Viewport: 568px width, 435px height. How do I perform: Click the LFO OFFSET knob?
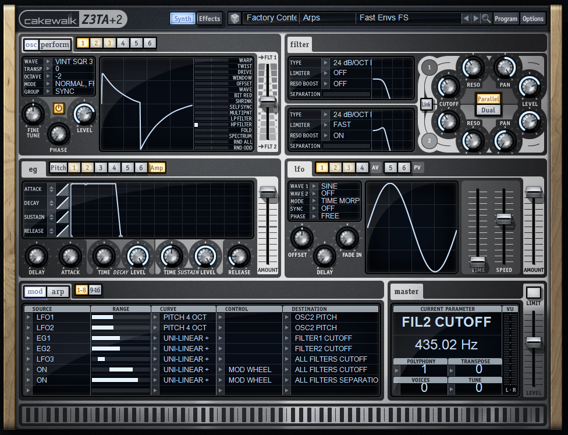click(x=301, y=238)
